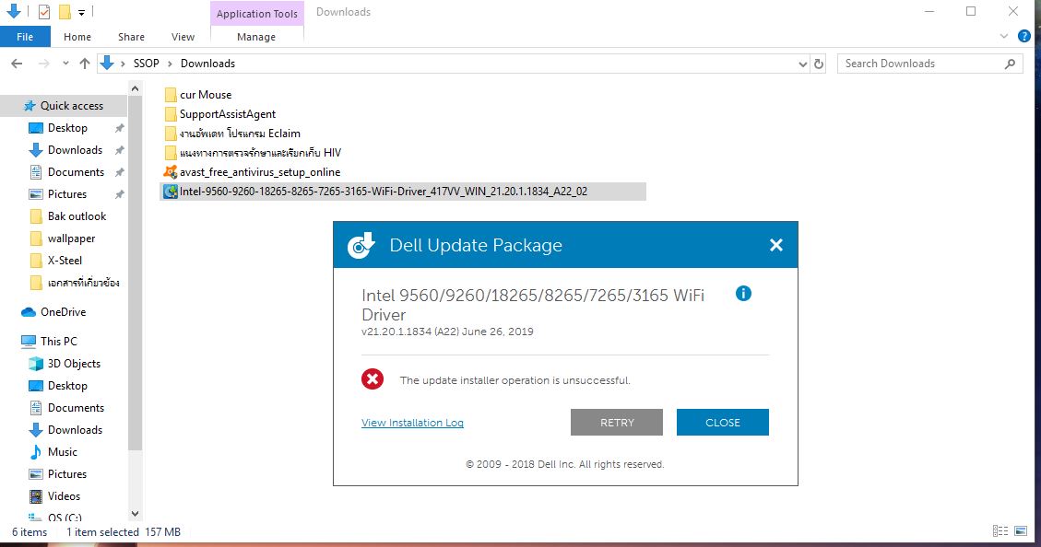Open Music under This PC
Viewport: 1041px width, 547px height.
tap(63, 452)
